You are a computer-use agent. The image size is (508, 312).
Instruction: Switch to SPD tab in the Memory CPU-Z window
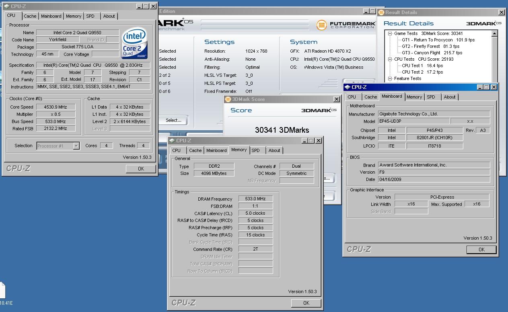tap(256, 150)
